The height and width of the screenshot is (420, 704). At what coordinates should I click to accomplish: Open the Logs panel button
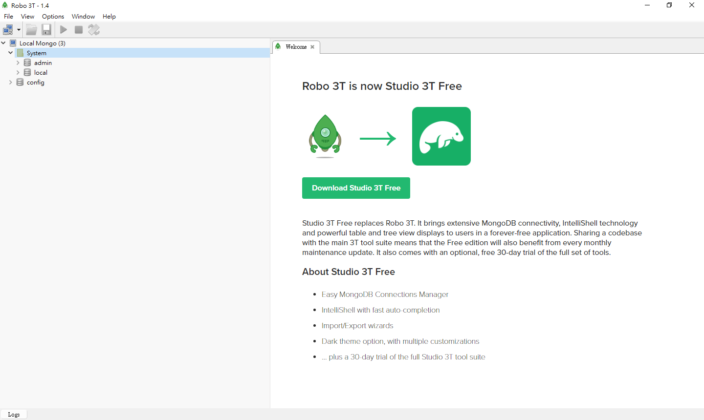14,414
